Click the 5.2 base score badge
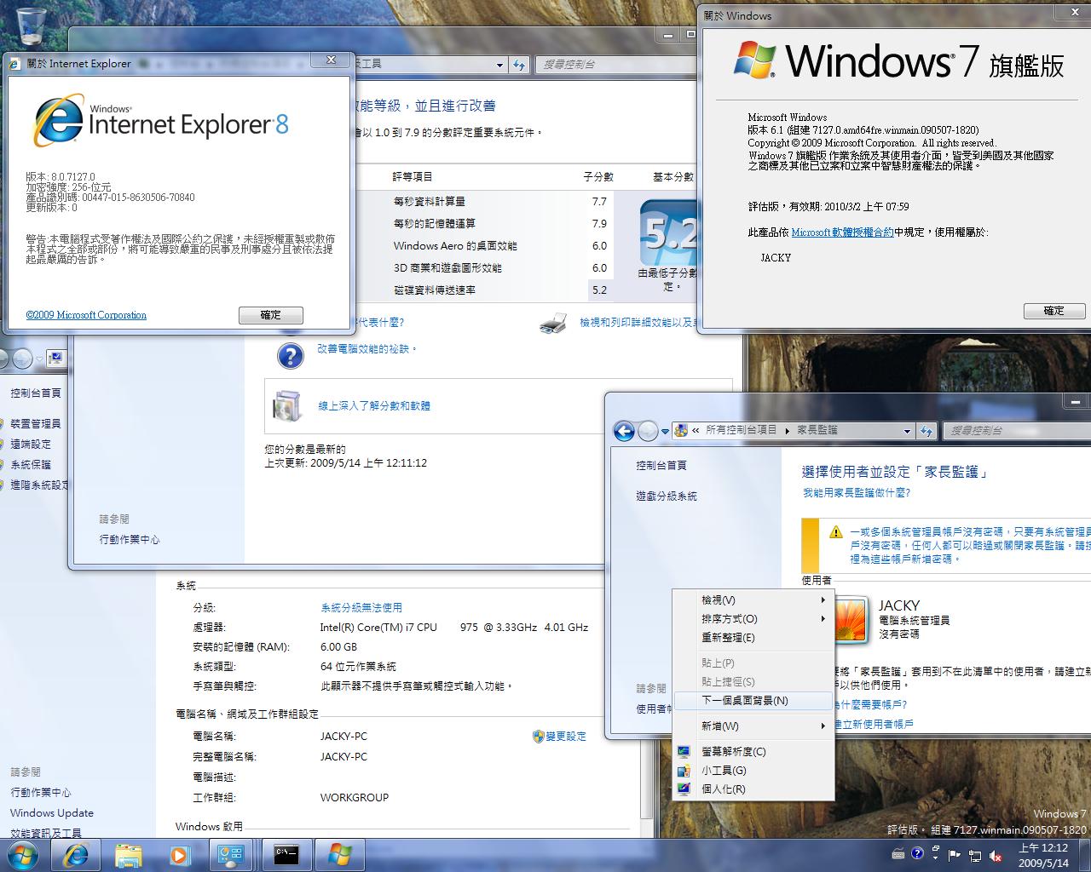Viewport: 1091px width, 872px height. (669, 233)
